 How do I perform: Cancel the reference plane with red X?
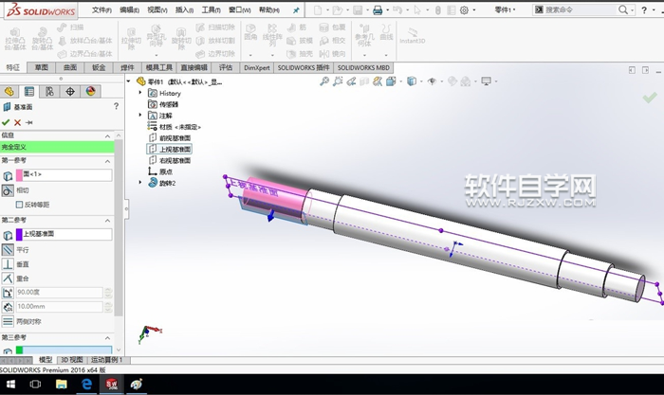[x=17, y=122]
